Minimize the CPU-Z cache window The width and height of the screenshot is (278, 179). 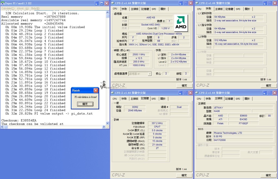tap(265, 3)
